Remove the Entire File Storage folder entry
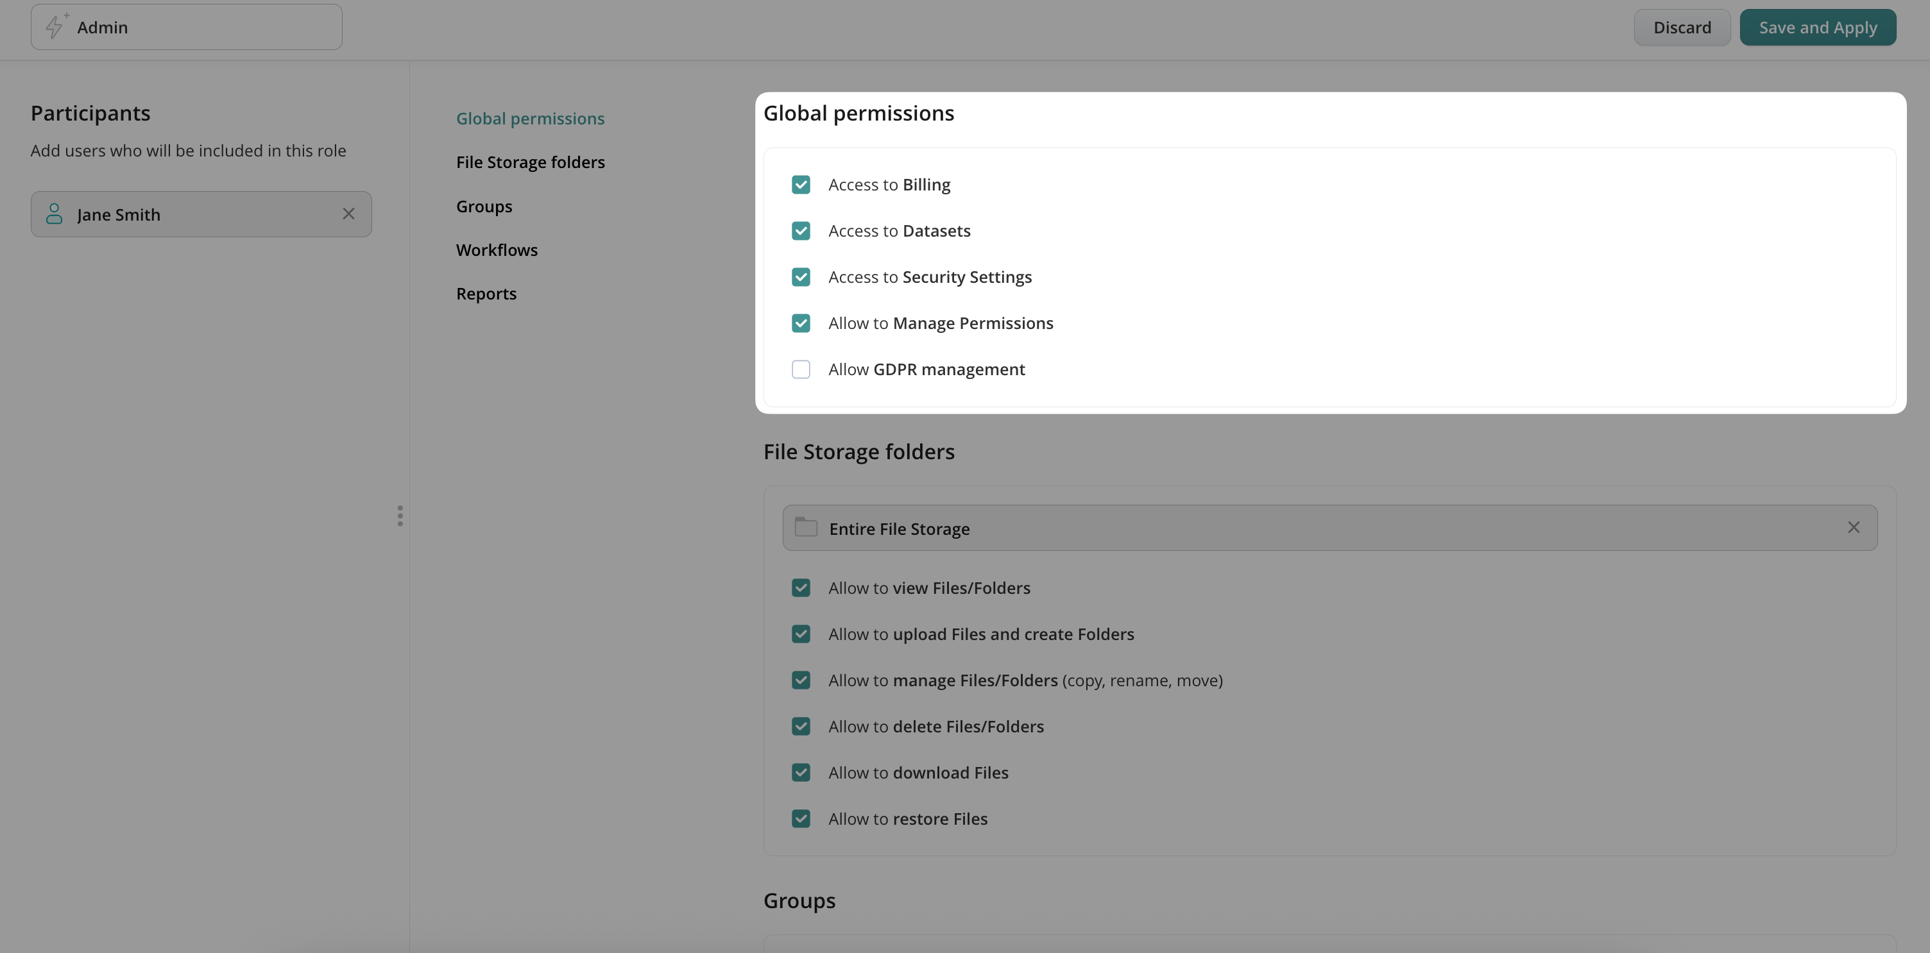1930x953 pixels. (1853, 528)
